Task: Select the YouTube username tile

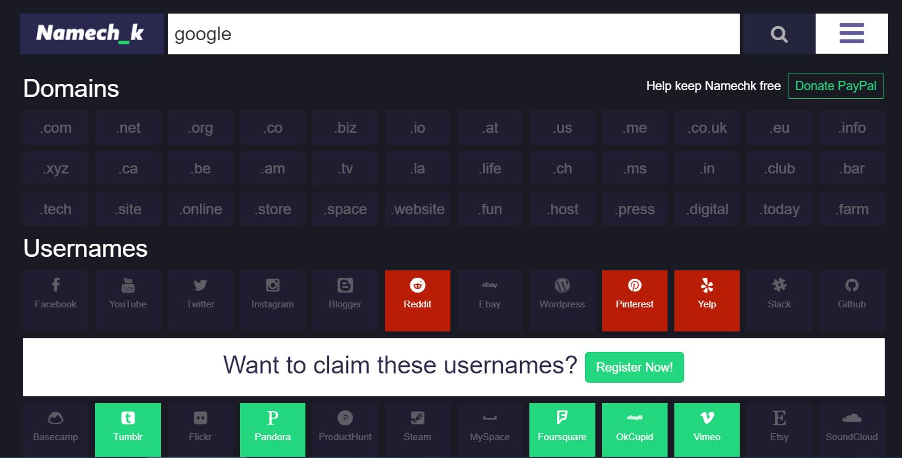Action: pos(128,301)
